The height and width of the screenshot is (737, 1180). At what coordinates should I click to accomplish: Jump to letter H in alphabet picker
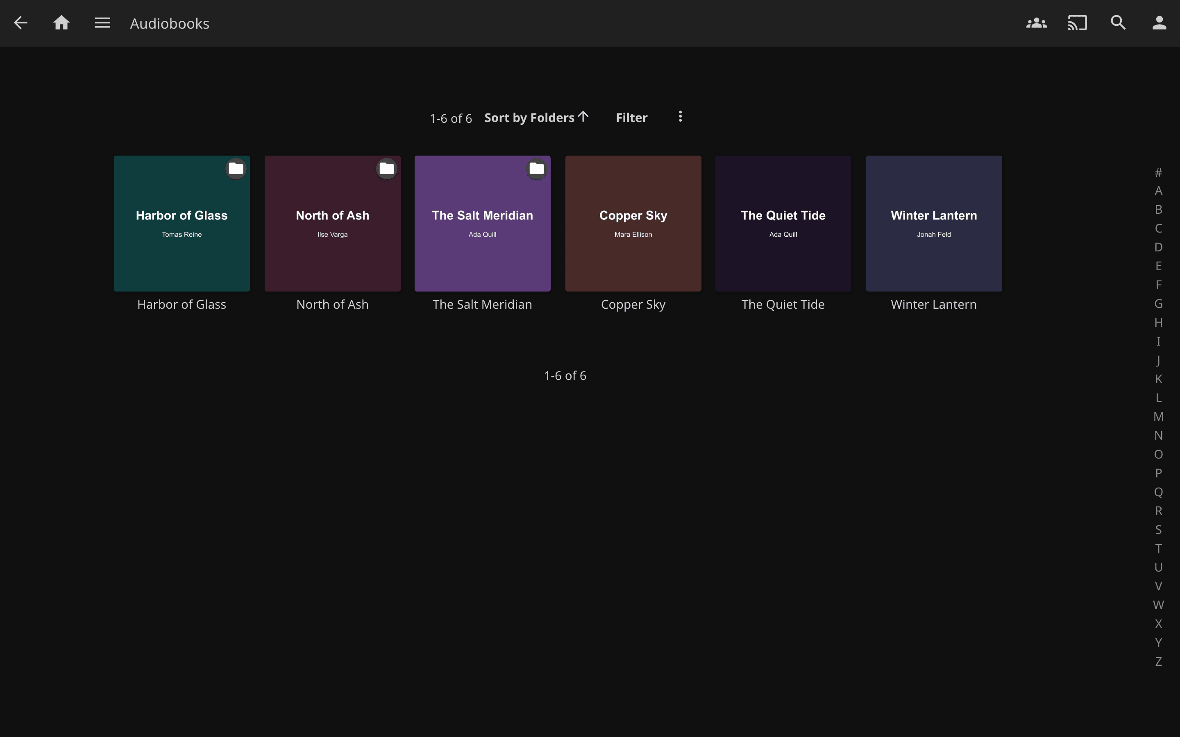(1159, 323)
